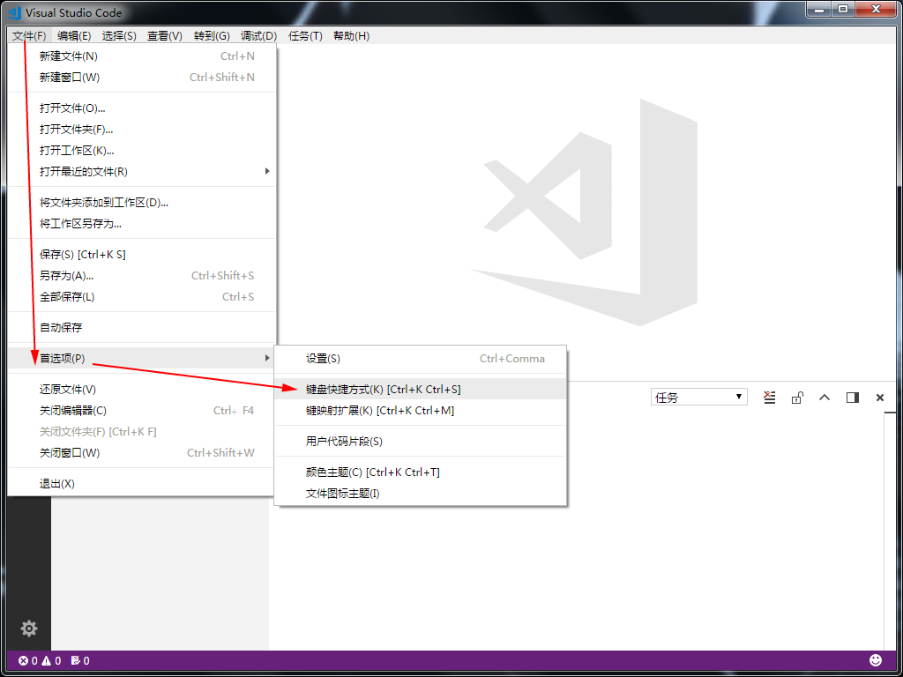Choose 全部保存(L) entry
Image resolution: width=903 pixels, height=677 pixels.
click(x=142, y=296)
